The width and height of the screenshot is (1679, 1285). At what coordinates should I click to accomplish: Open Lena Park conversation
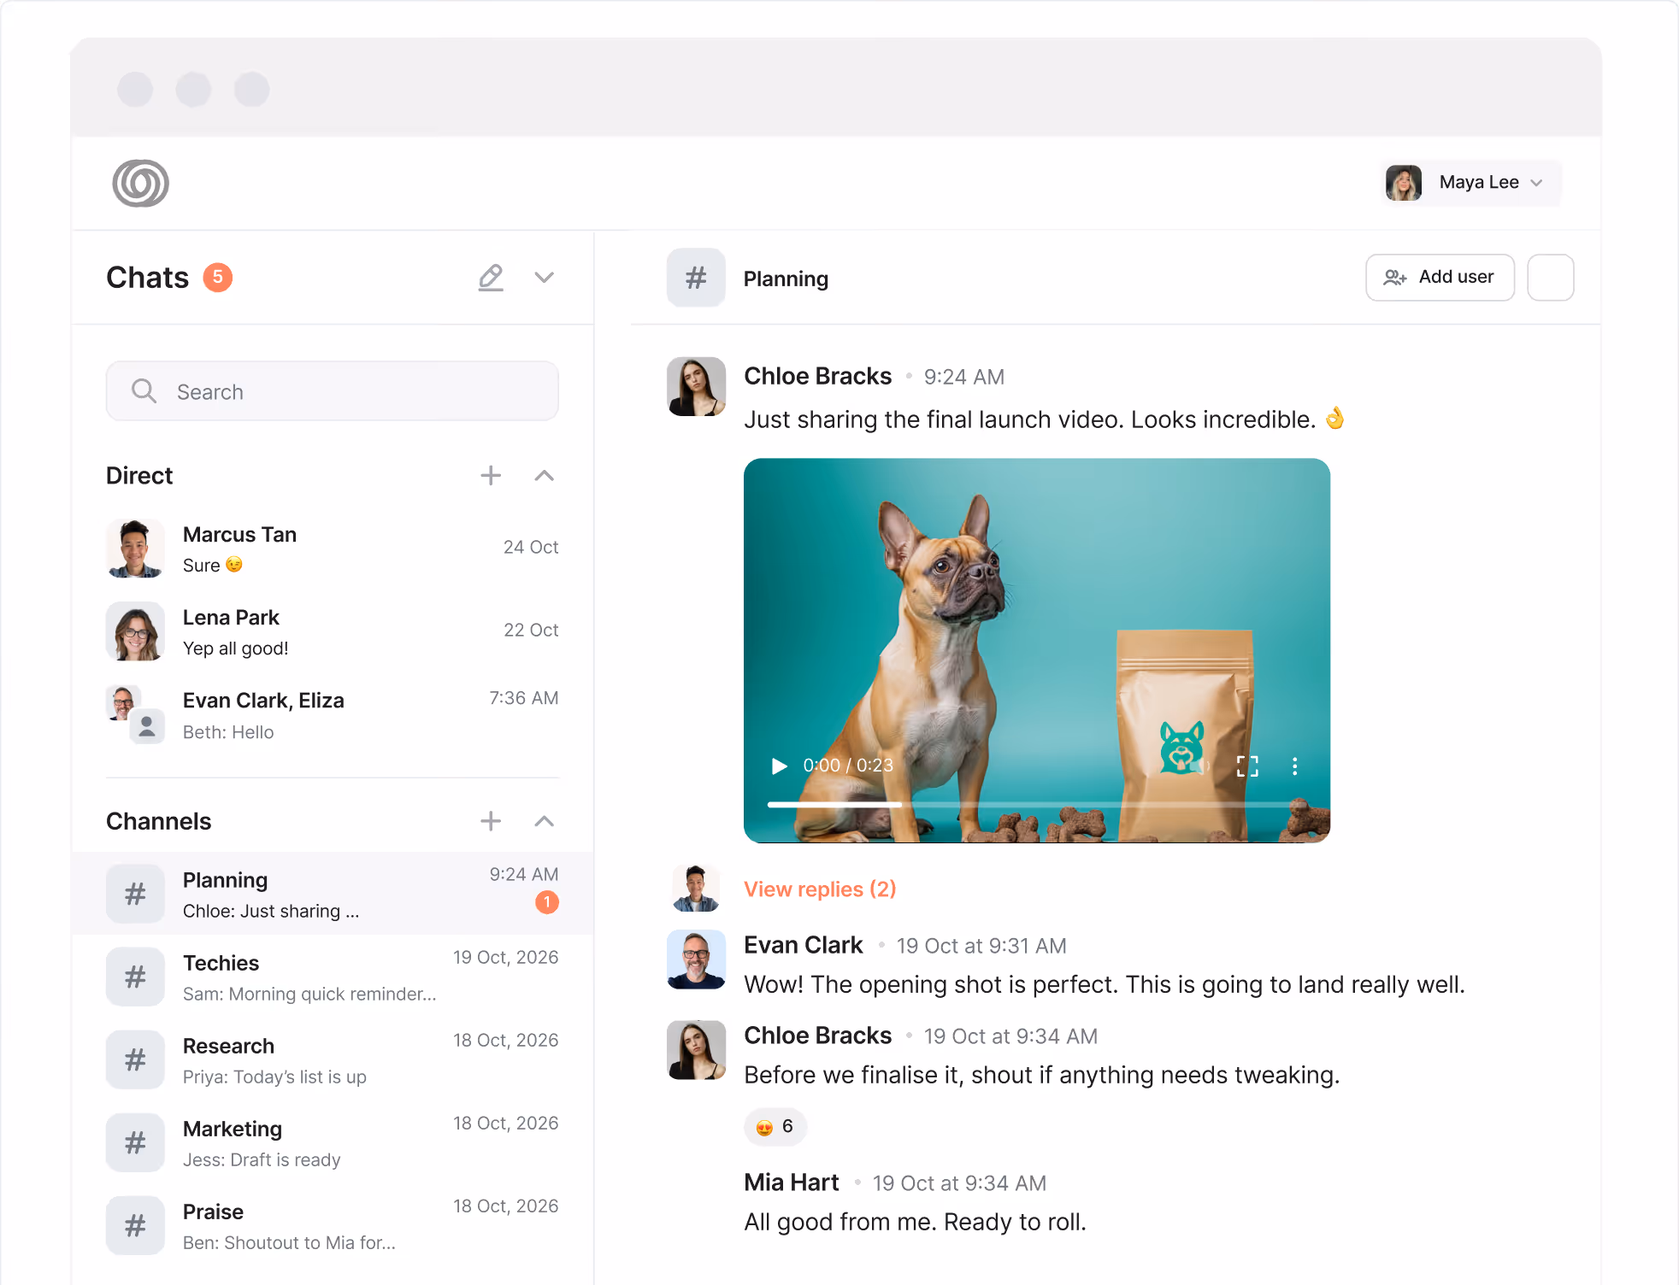pyautogui.click(x=333, y=631)
